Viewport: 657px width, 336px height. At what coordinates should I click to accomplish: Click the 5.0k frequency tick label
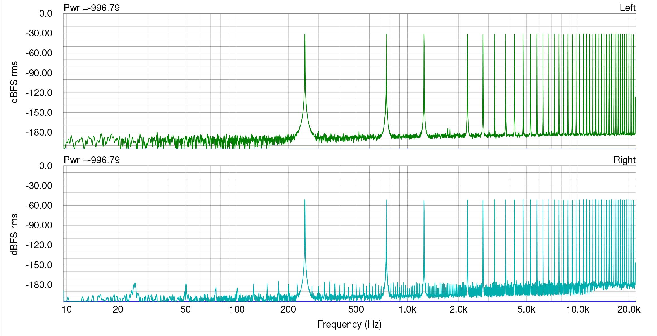(x=526, y=309)
